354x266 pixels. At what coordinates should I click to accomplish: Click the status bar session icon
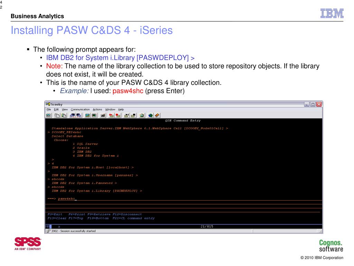(48, 231)
